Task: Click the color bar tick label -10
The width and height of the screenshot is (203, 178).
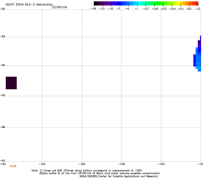Action: tap(111, 9)
